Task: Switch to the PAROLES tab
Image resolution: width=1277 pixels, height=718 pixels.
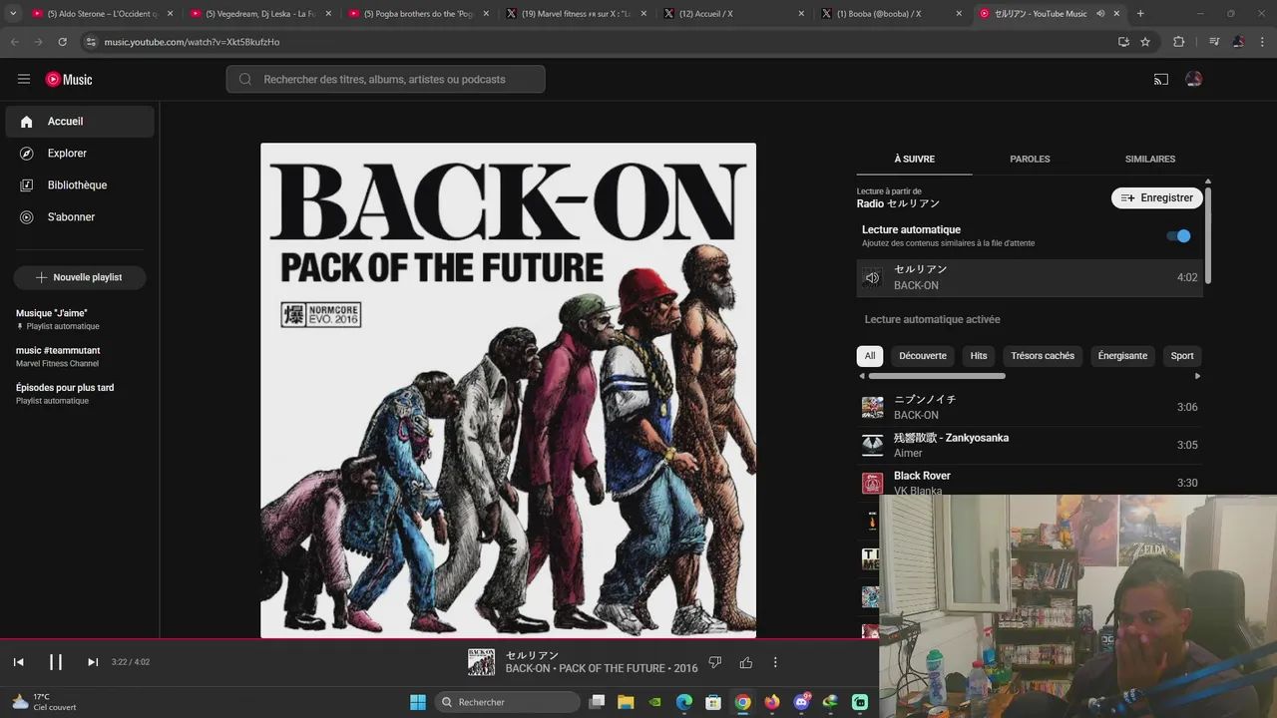Action: click(x=1030, y=159)
